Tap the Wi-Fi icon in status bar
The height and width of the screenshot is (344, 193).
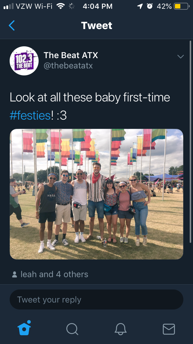pos(61,6)
